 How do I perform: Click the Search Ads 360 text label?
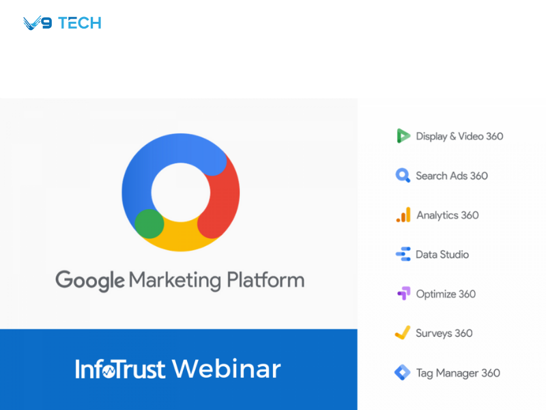tap(452, 176)
